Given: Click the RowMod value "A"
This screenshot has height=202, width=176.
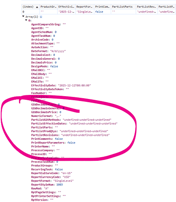Looking at the screenshot, I should tap(46, 188).
